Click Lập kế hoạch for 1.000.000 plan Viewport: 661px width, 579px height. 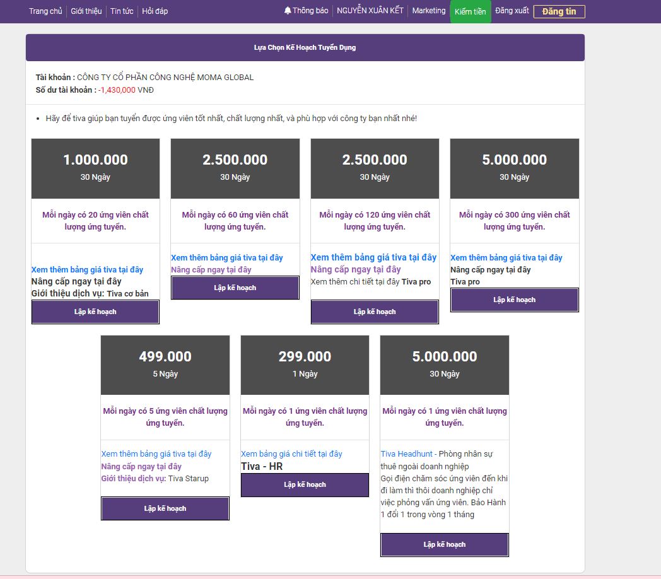pos(95,312)
